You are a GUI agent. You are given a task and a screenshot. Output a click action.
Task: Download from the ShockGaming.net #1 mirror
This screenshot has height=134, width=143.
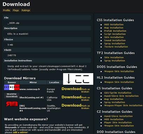[x=71, y=97]
